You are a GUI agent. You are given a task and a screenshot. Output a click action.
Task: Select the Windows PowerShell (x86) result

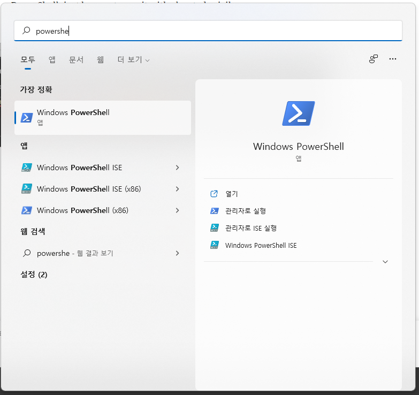[x=103, y=210]
